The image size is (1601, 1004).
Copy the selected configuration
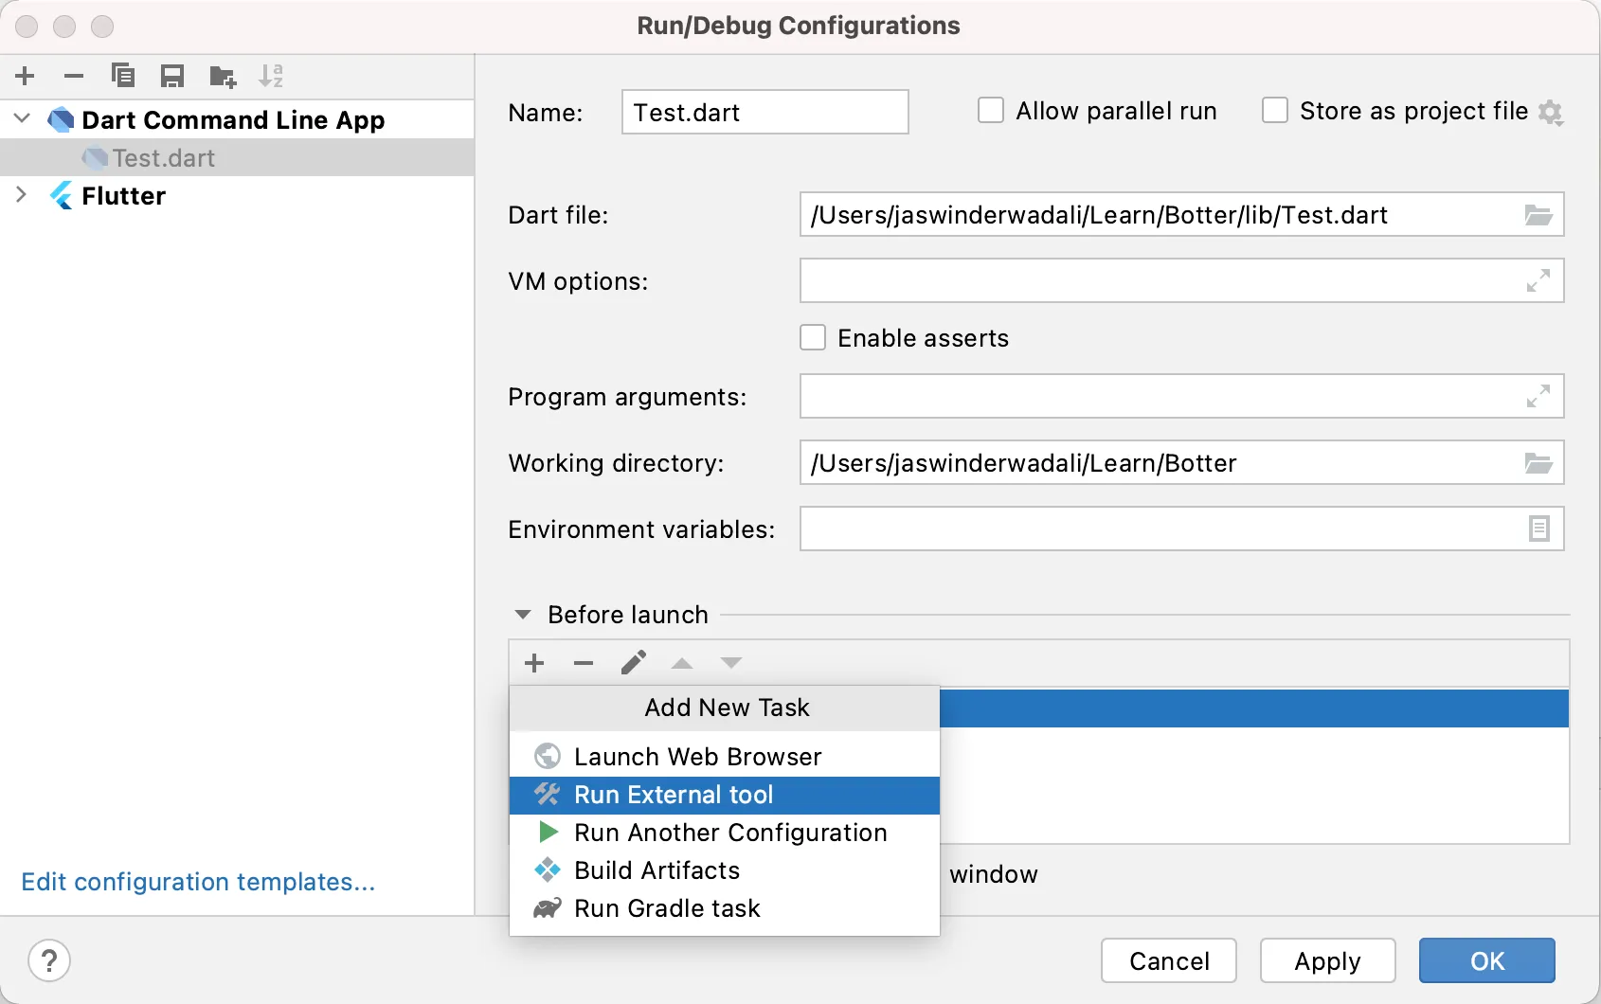tap(123, 76)
